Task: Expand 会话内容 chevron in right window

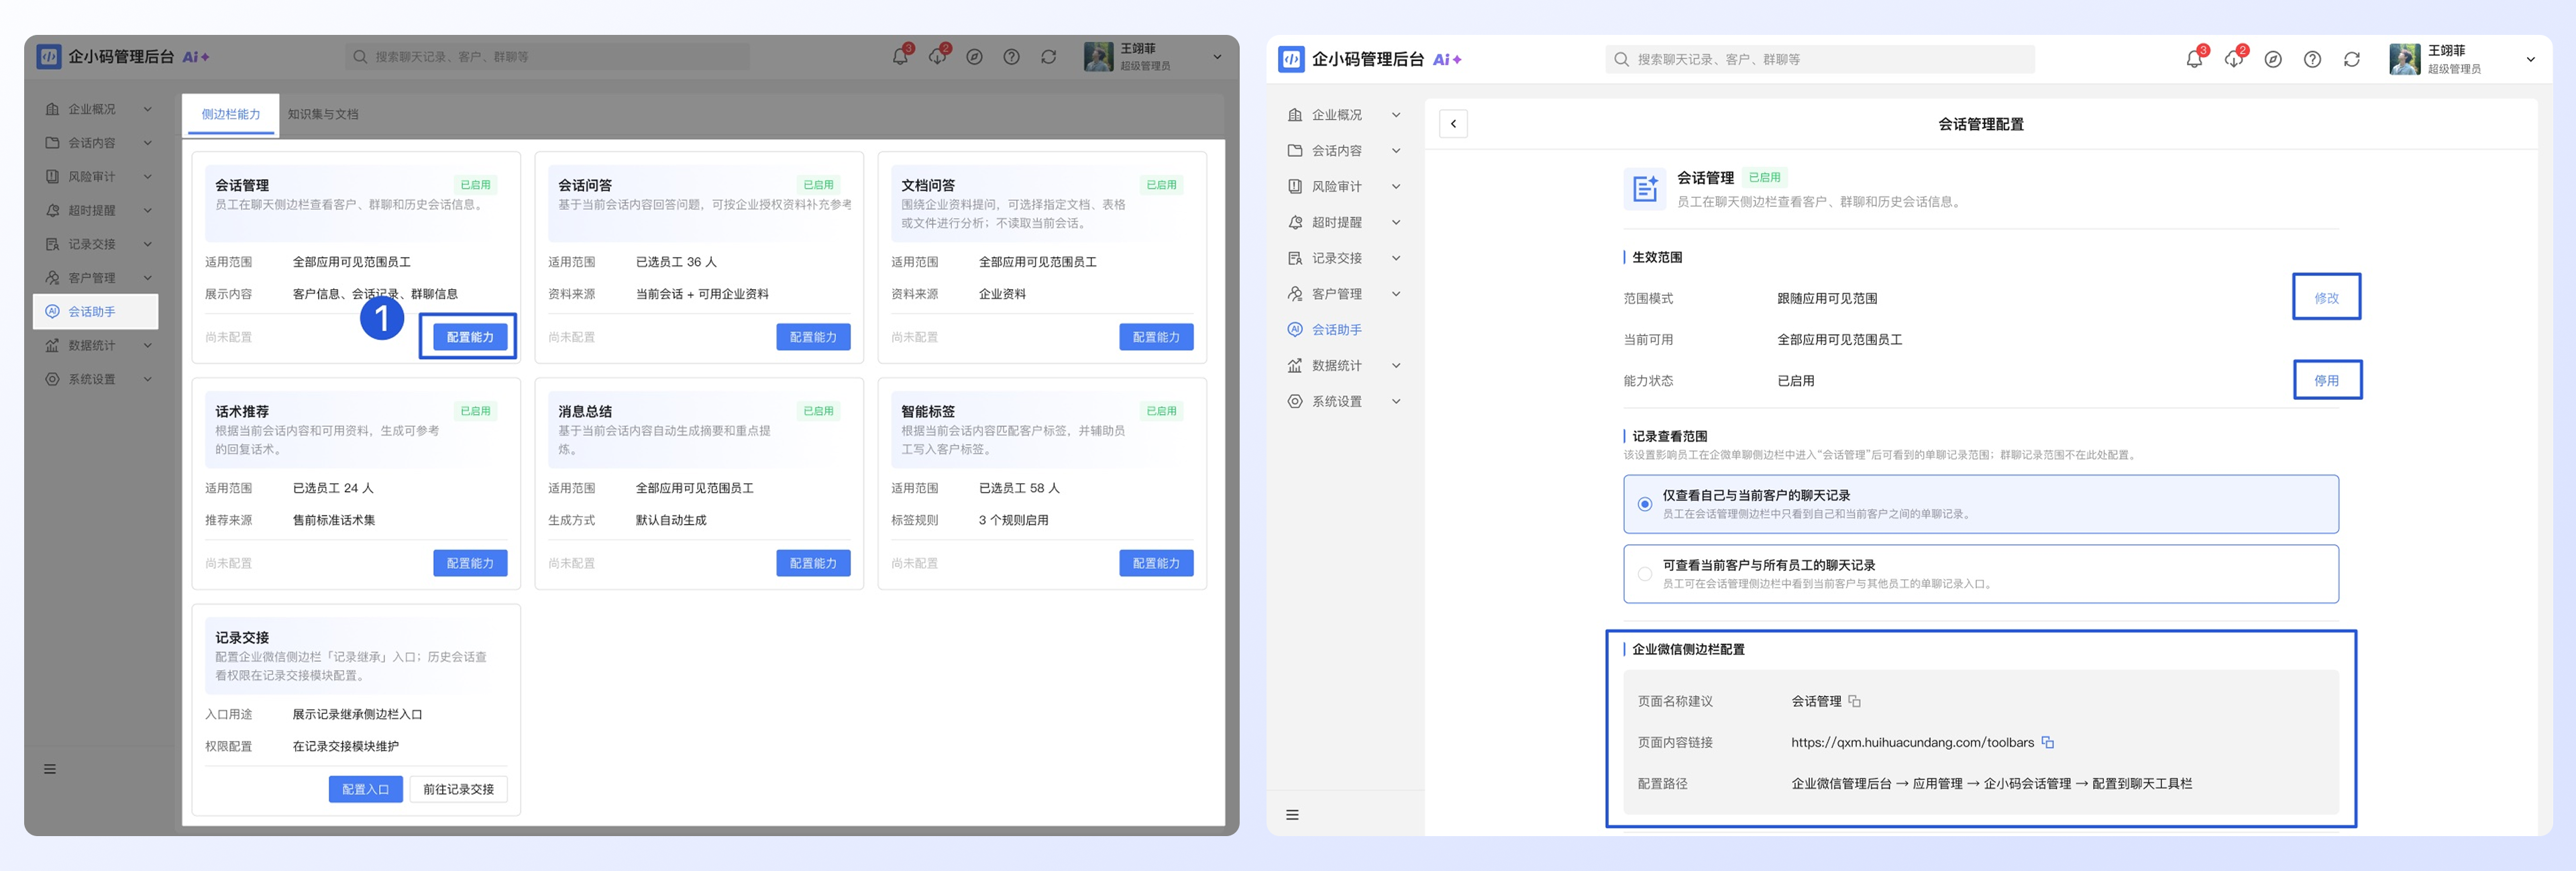Action: (1396, 151)
